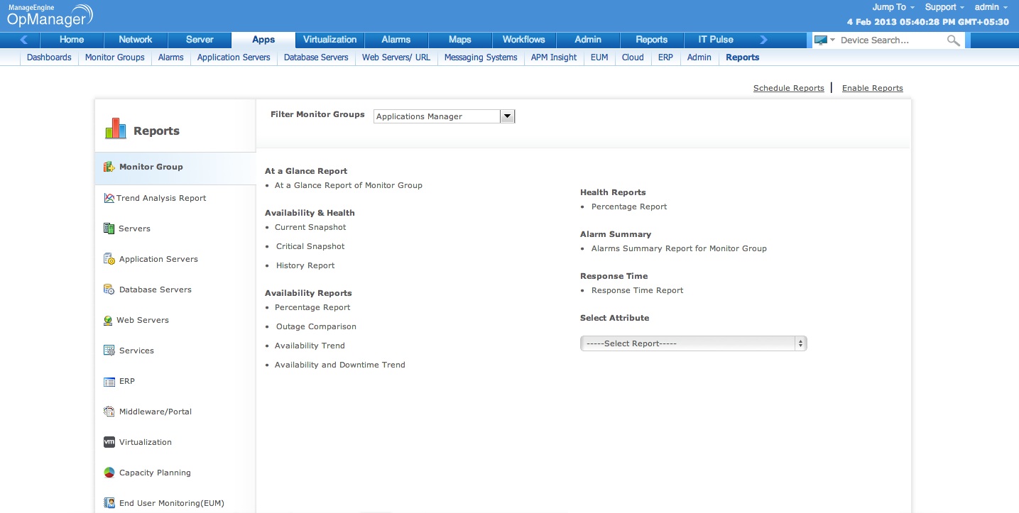Click the Schedule Reports link
Image resolution: width=1019 pixels, height=513 pixels.
tap(788, 88)
